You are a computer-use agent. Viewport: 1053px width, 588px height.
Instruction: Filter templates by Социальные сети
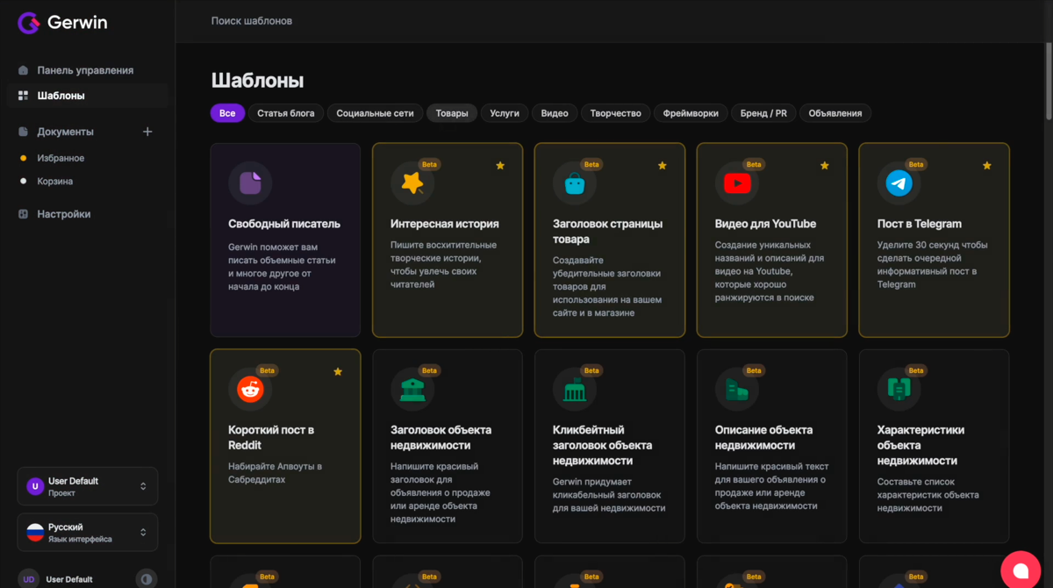pyautogui.click(x=375, y=113)
